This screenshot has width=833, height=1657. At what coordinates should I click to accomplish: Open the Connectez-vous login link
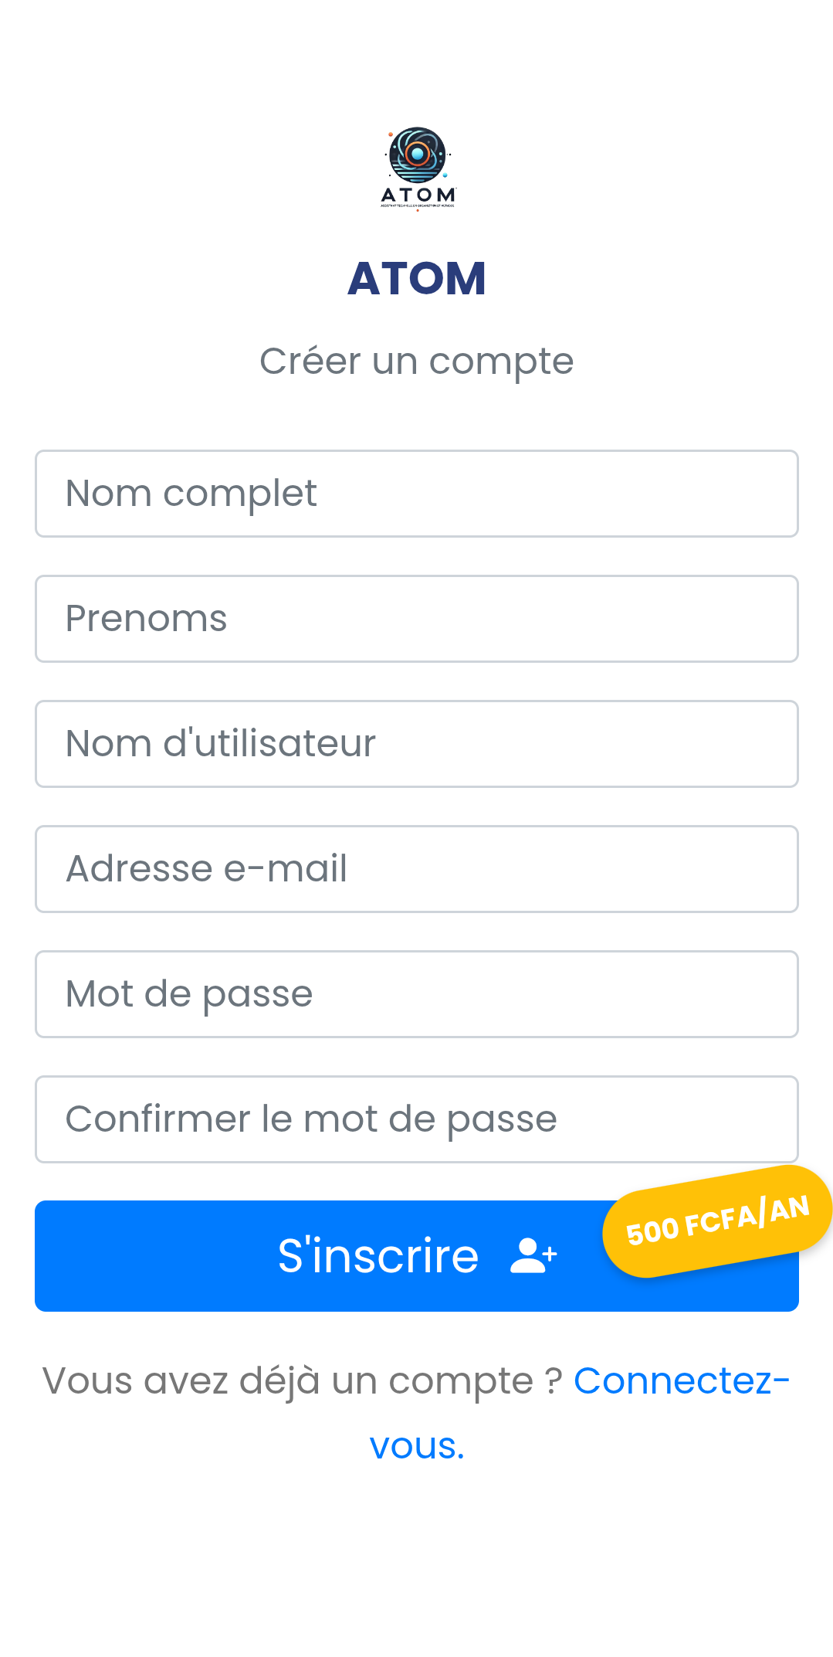click(681, 1381)
